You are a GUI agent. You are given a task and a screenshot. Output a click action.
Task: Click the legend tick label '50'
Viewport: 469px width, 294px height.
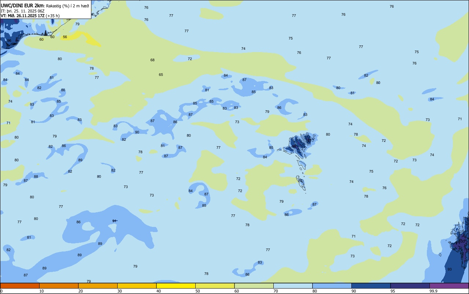197,291
